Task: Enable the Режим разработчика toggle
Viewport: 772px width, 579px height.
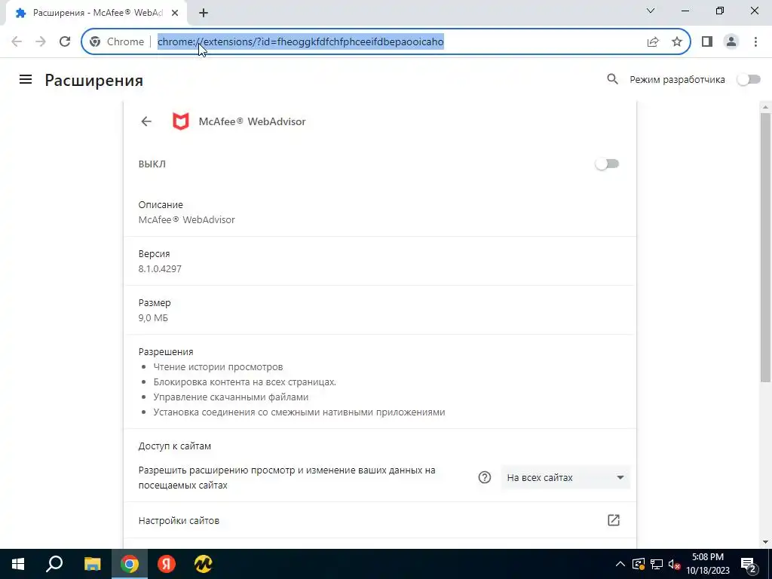Action: coord(749,79)
